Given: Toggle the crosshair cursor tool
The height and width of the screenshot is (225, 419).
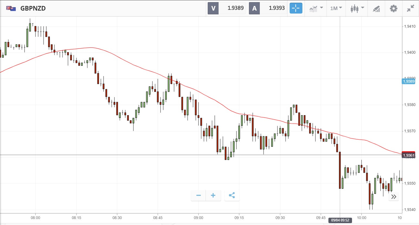Looking at the screenshot, I should tap(296, 8).
